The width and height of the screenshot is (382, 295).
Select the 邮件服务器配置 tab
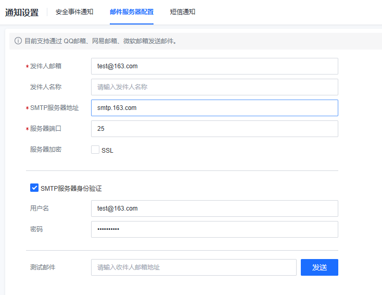132,11
